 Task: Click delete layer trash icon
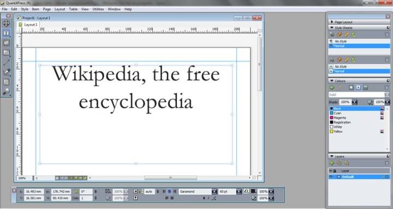387,163
